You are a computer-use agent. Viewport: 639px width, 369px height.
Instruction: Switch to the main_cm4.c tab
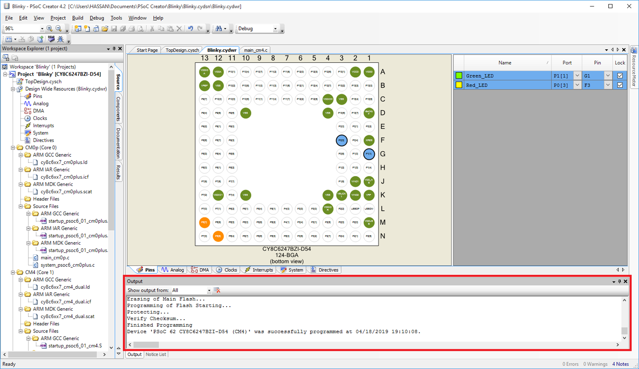pyautogui.click(x=255, y=50)
